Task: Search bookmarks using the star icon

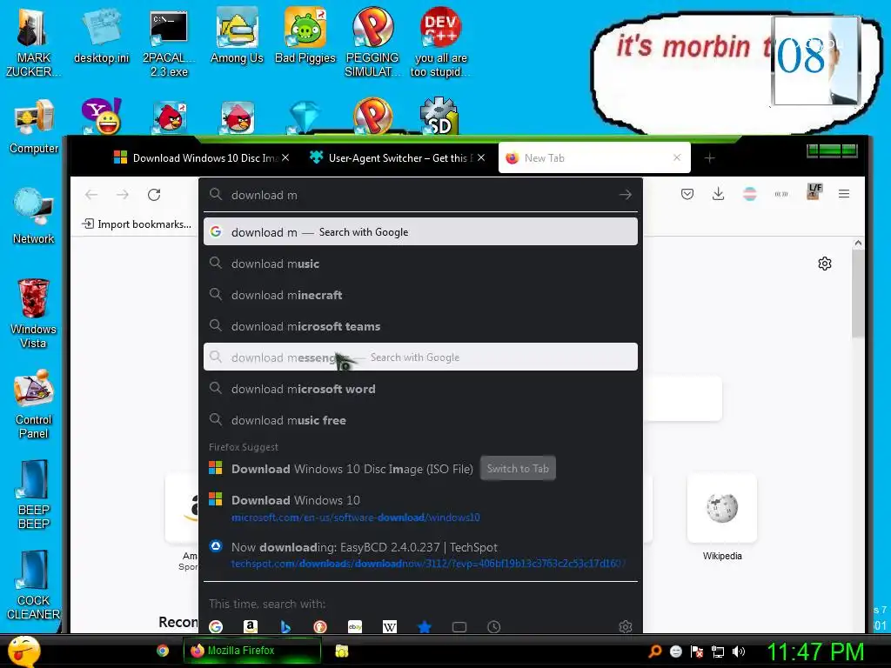Action: pos(425,626)
